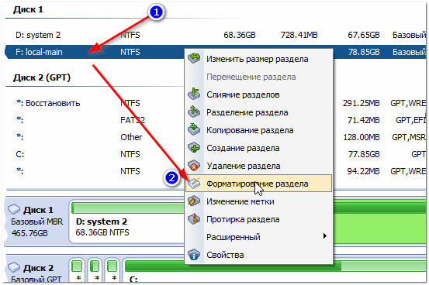Click the Диск 1 drive icon in disk map
The image size is (429, 285).
pos(14,209)
